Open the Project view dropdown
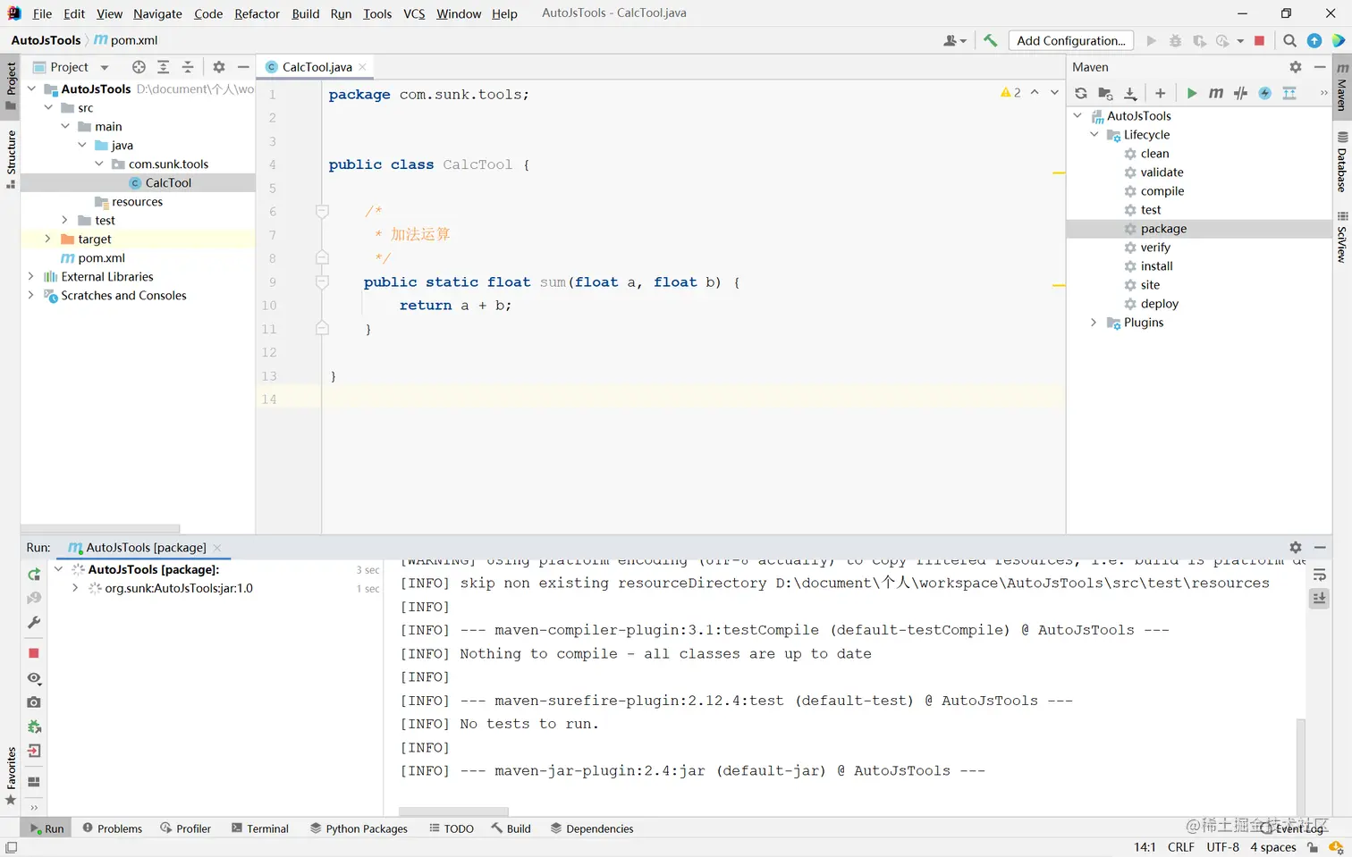 [x=71, y=67]
